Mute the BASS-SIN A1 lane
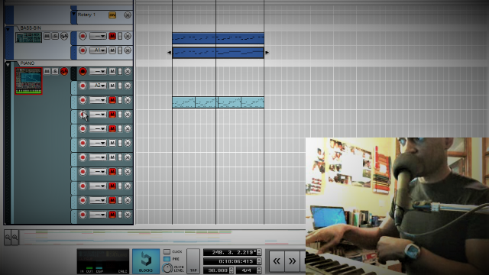489x275 pixels. point(112,50)
